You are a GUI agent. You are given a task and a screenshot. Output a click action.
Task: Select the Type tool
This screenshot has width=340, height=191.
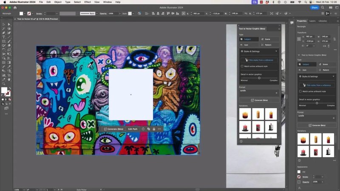click(x=4, y=37)
